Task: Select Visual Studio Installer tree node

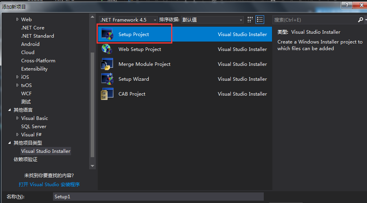Action: click(x=46, y=151)
